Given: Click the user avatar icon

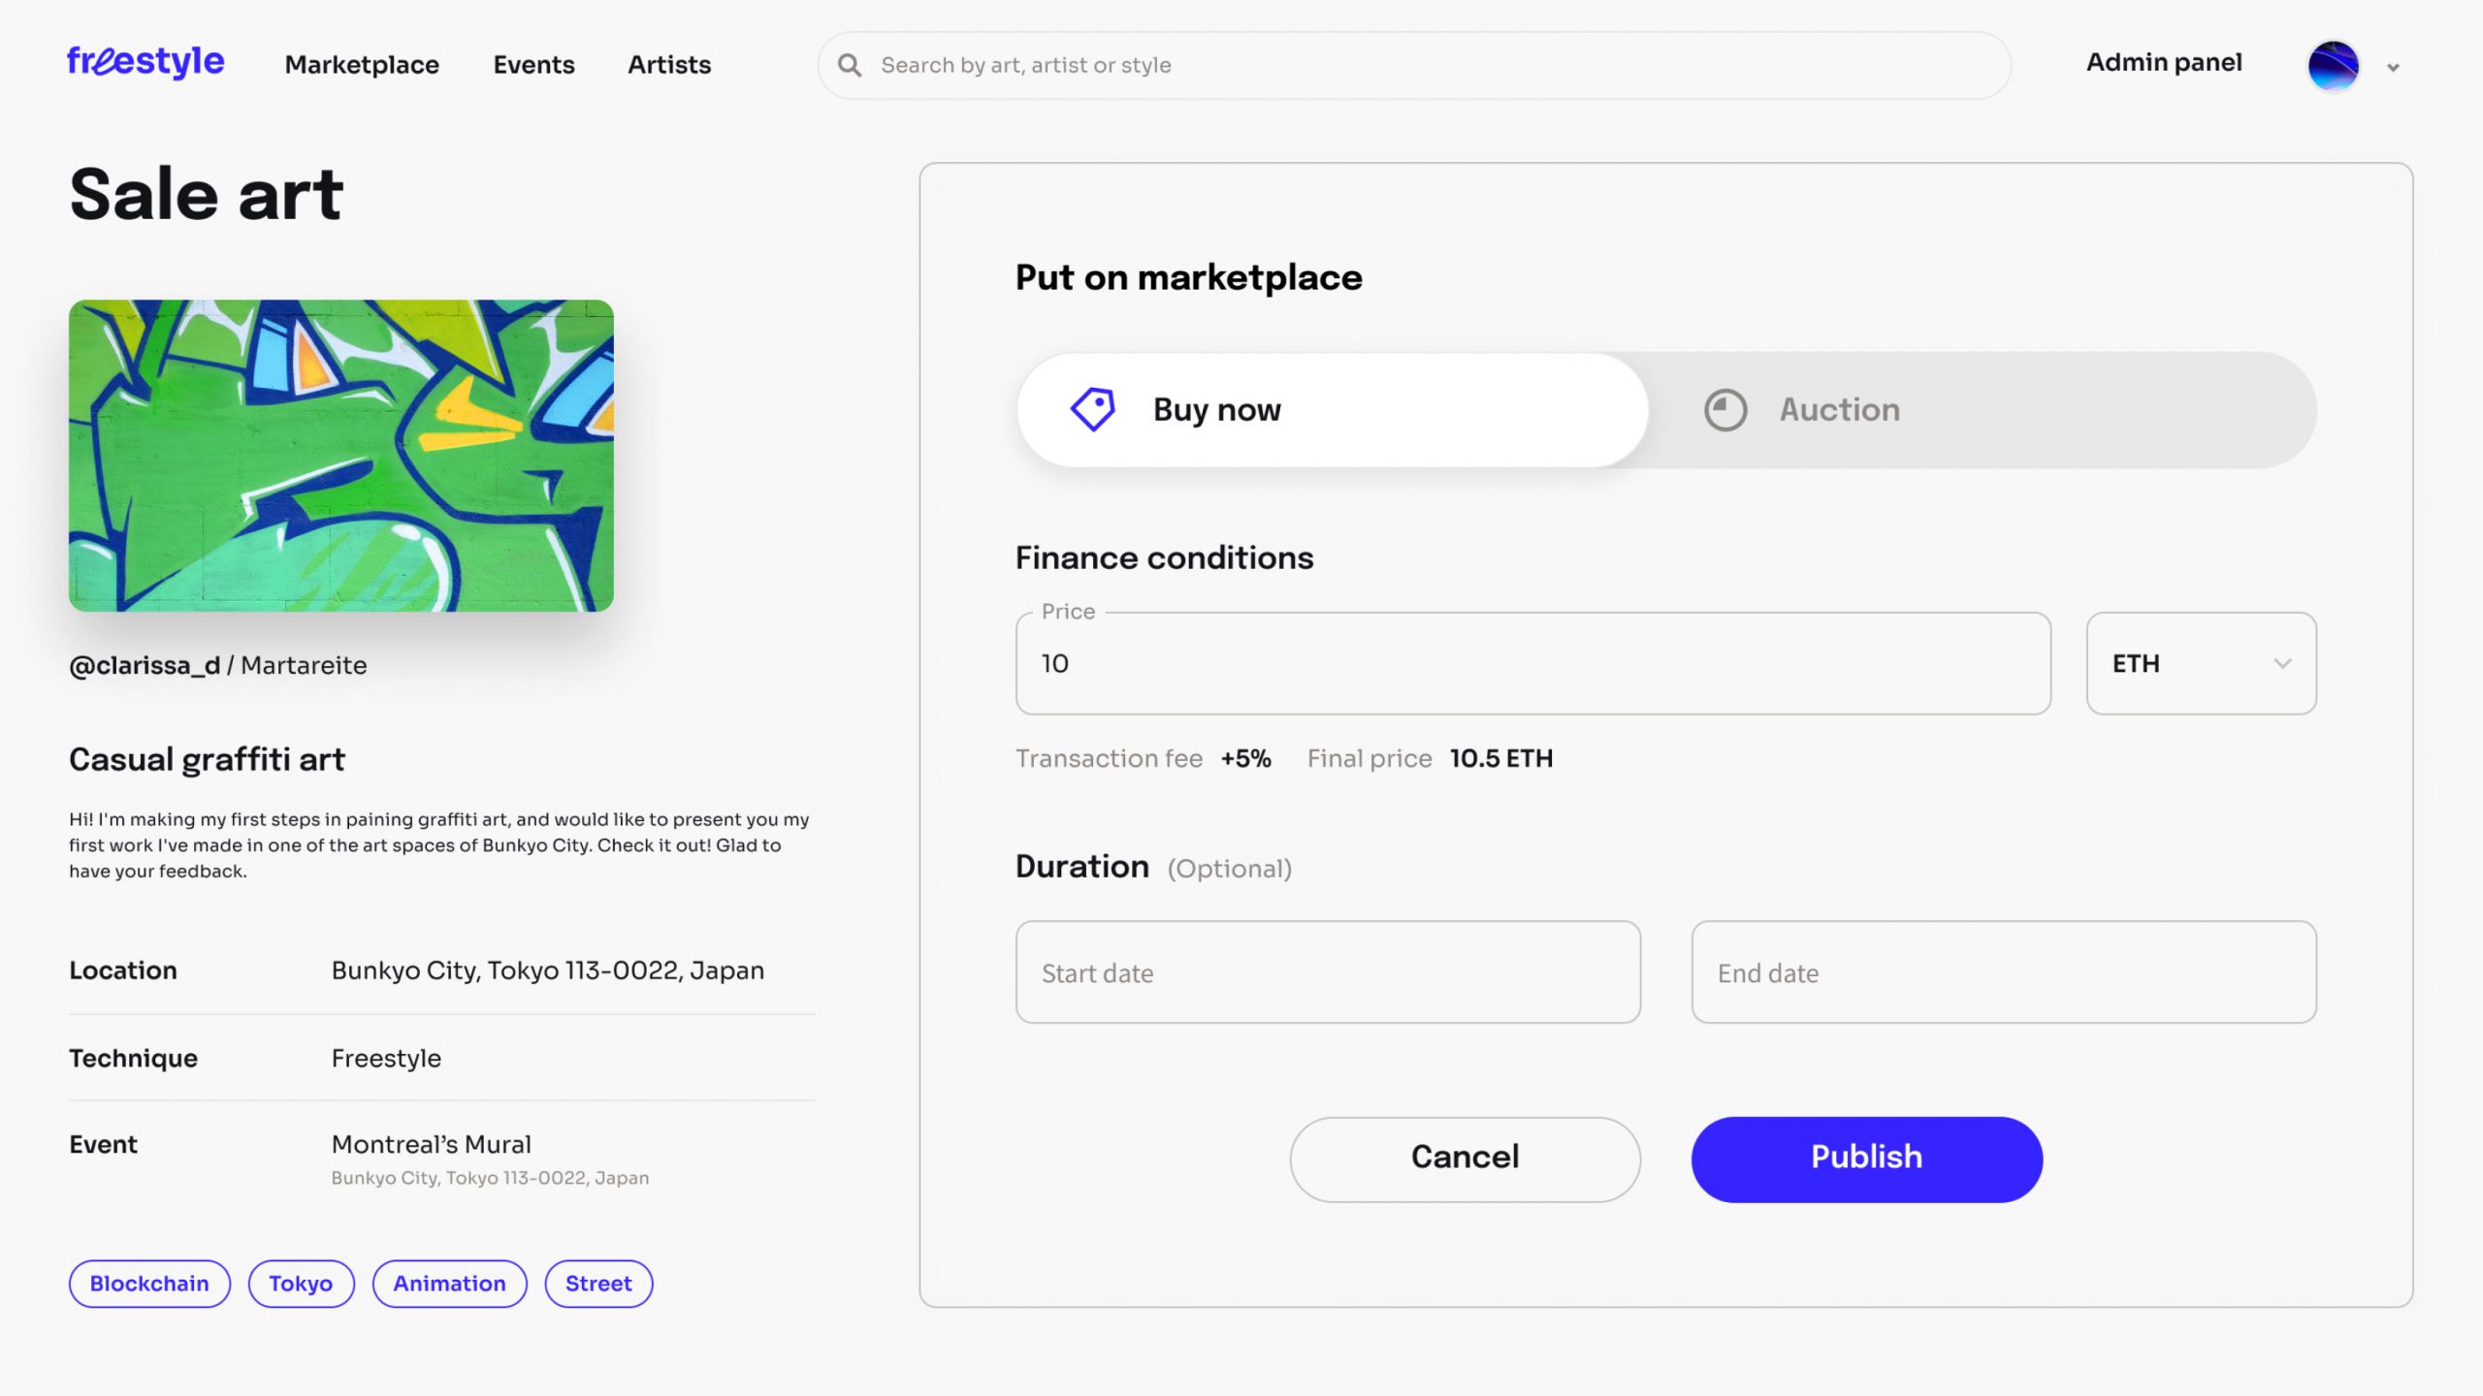Looking at the screenshot, I should (2333, 66).
